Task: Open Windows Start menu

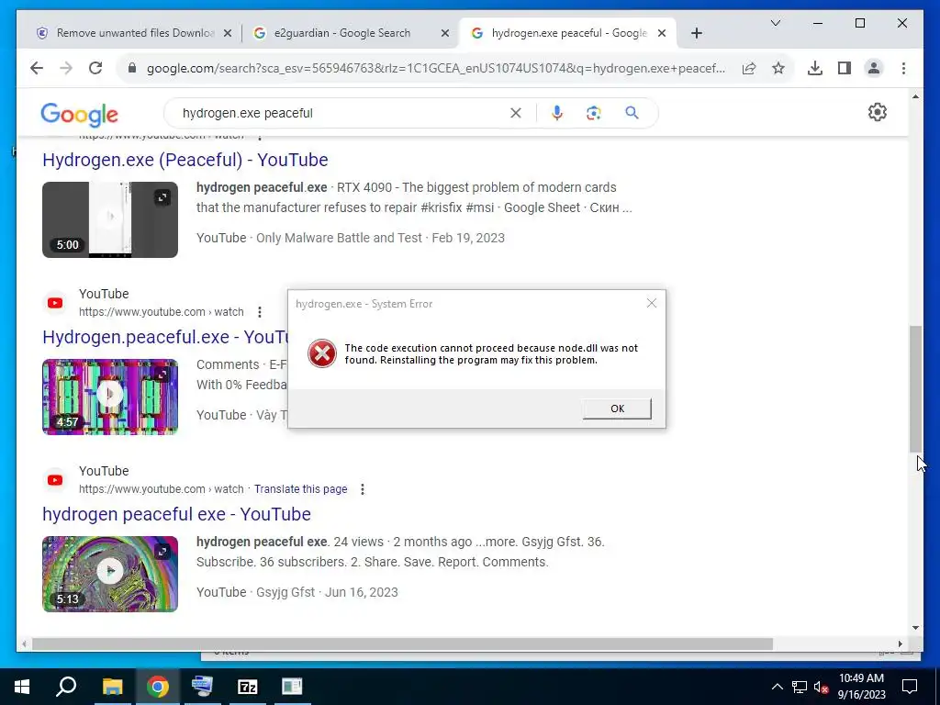Action: coord(22,687)
